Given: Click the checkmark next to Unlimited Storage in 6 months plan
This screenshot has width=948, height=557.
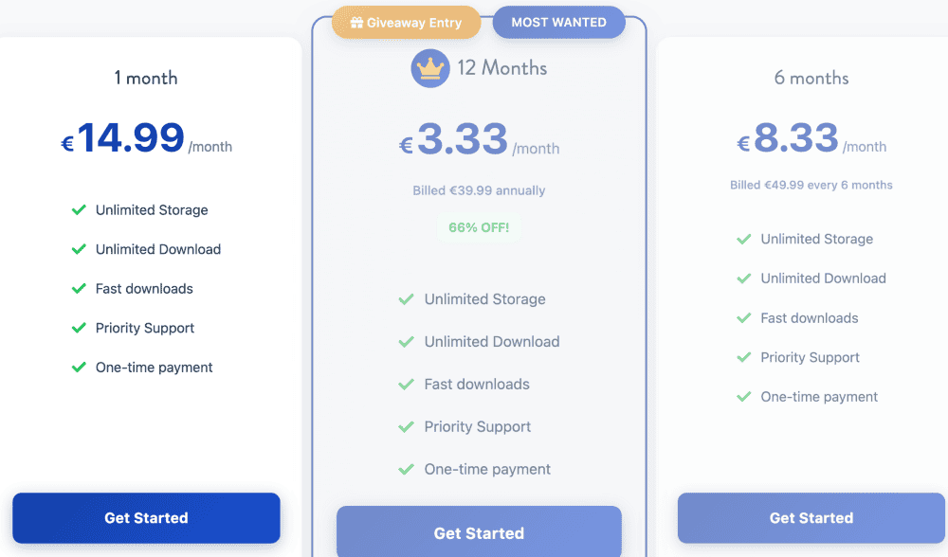Looking at the screenshot, I should (745, 239).
